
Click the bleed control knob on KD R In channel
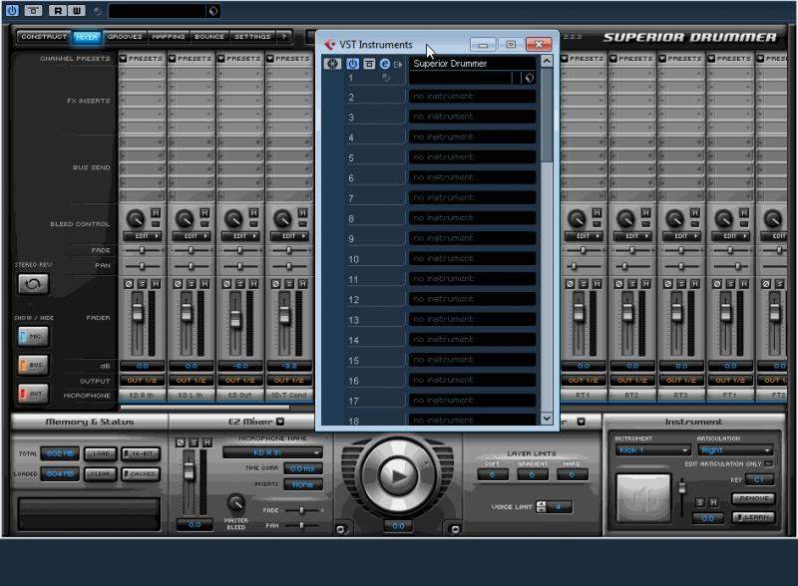tap(135, 218)
